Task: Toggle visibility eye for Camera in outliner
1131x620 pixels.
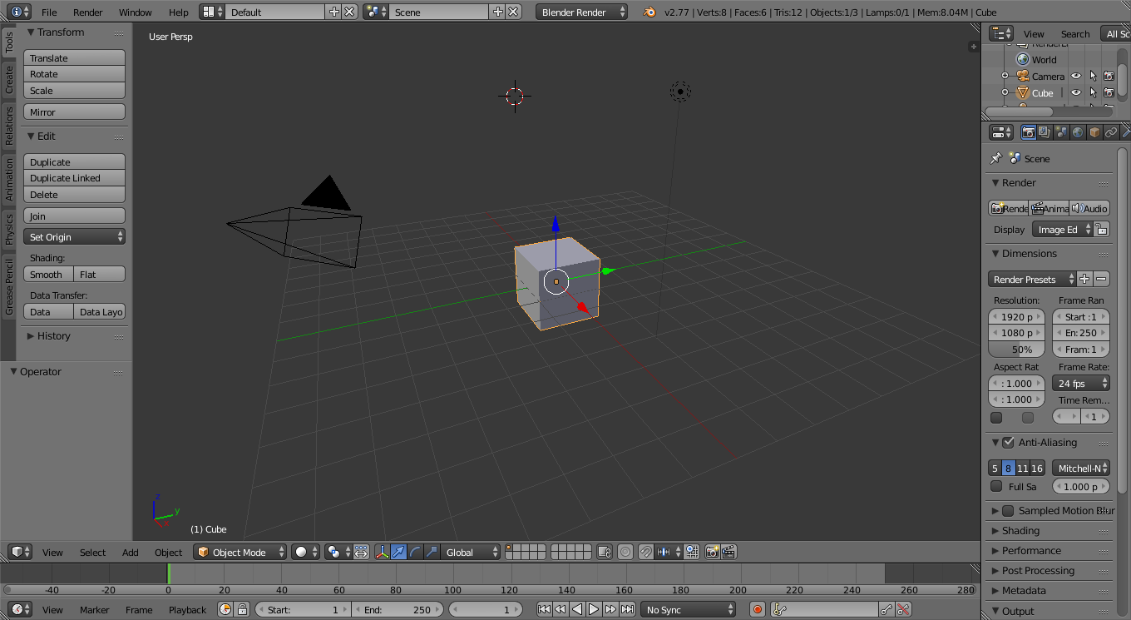Action: click(x=1076, y=76)
